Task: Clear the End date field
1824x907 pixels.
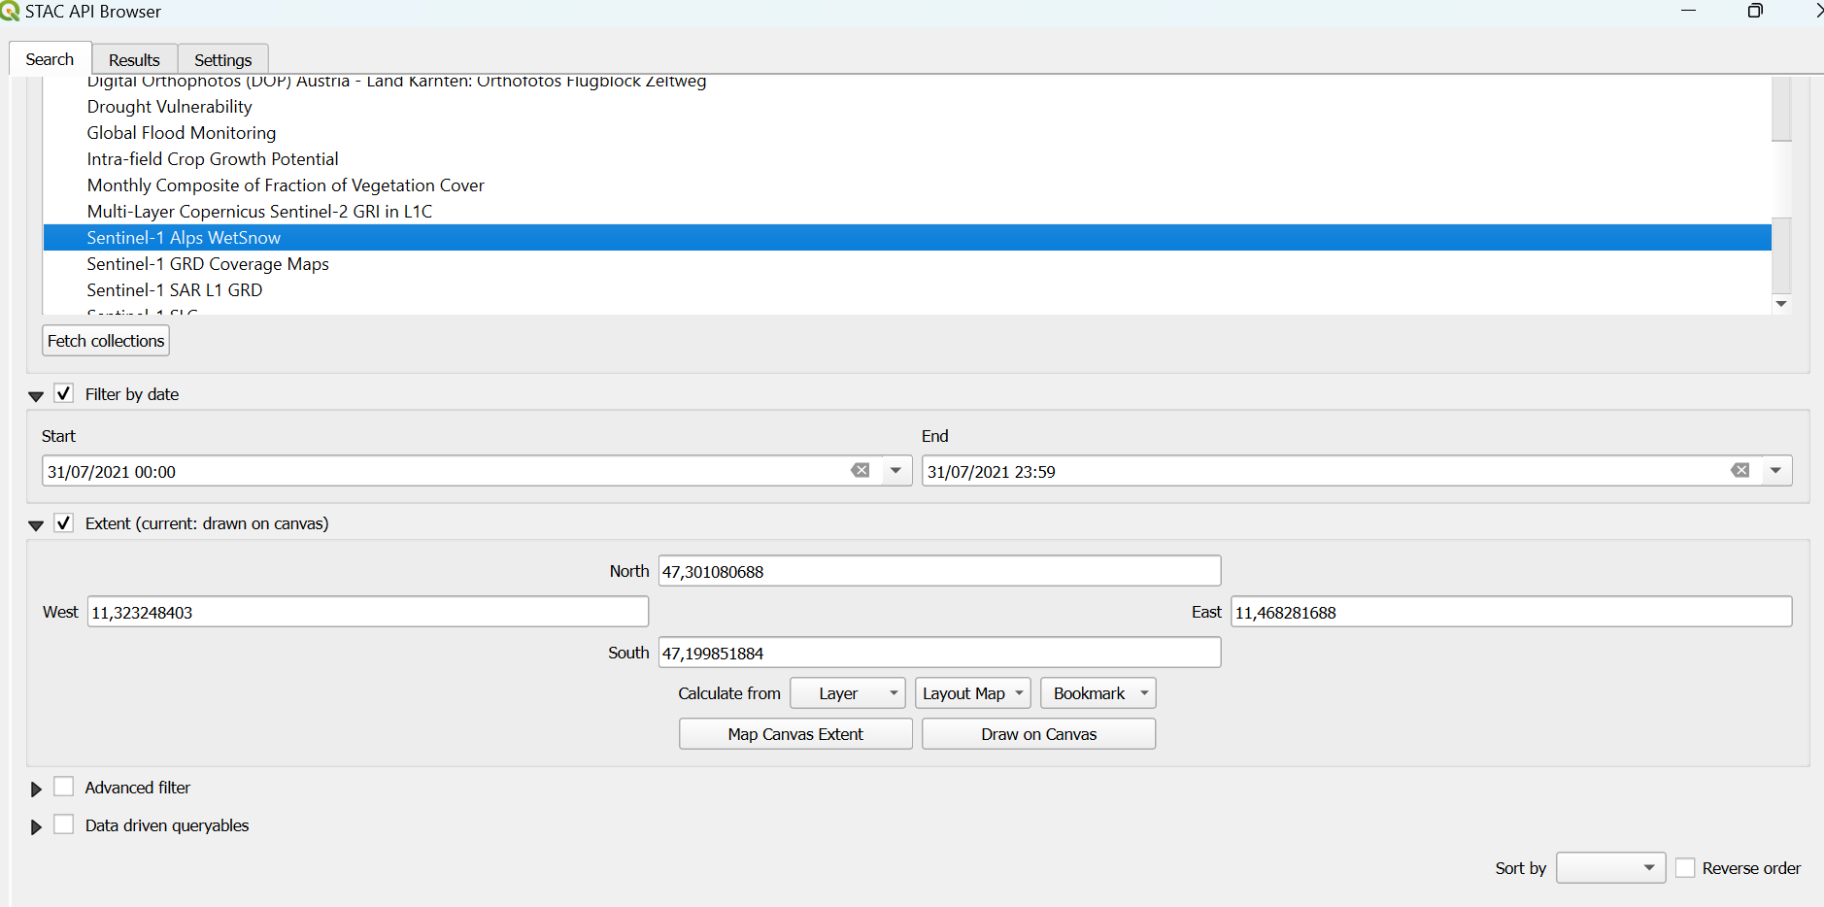Action: (x=1740, y=471)
